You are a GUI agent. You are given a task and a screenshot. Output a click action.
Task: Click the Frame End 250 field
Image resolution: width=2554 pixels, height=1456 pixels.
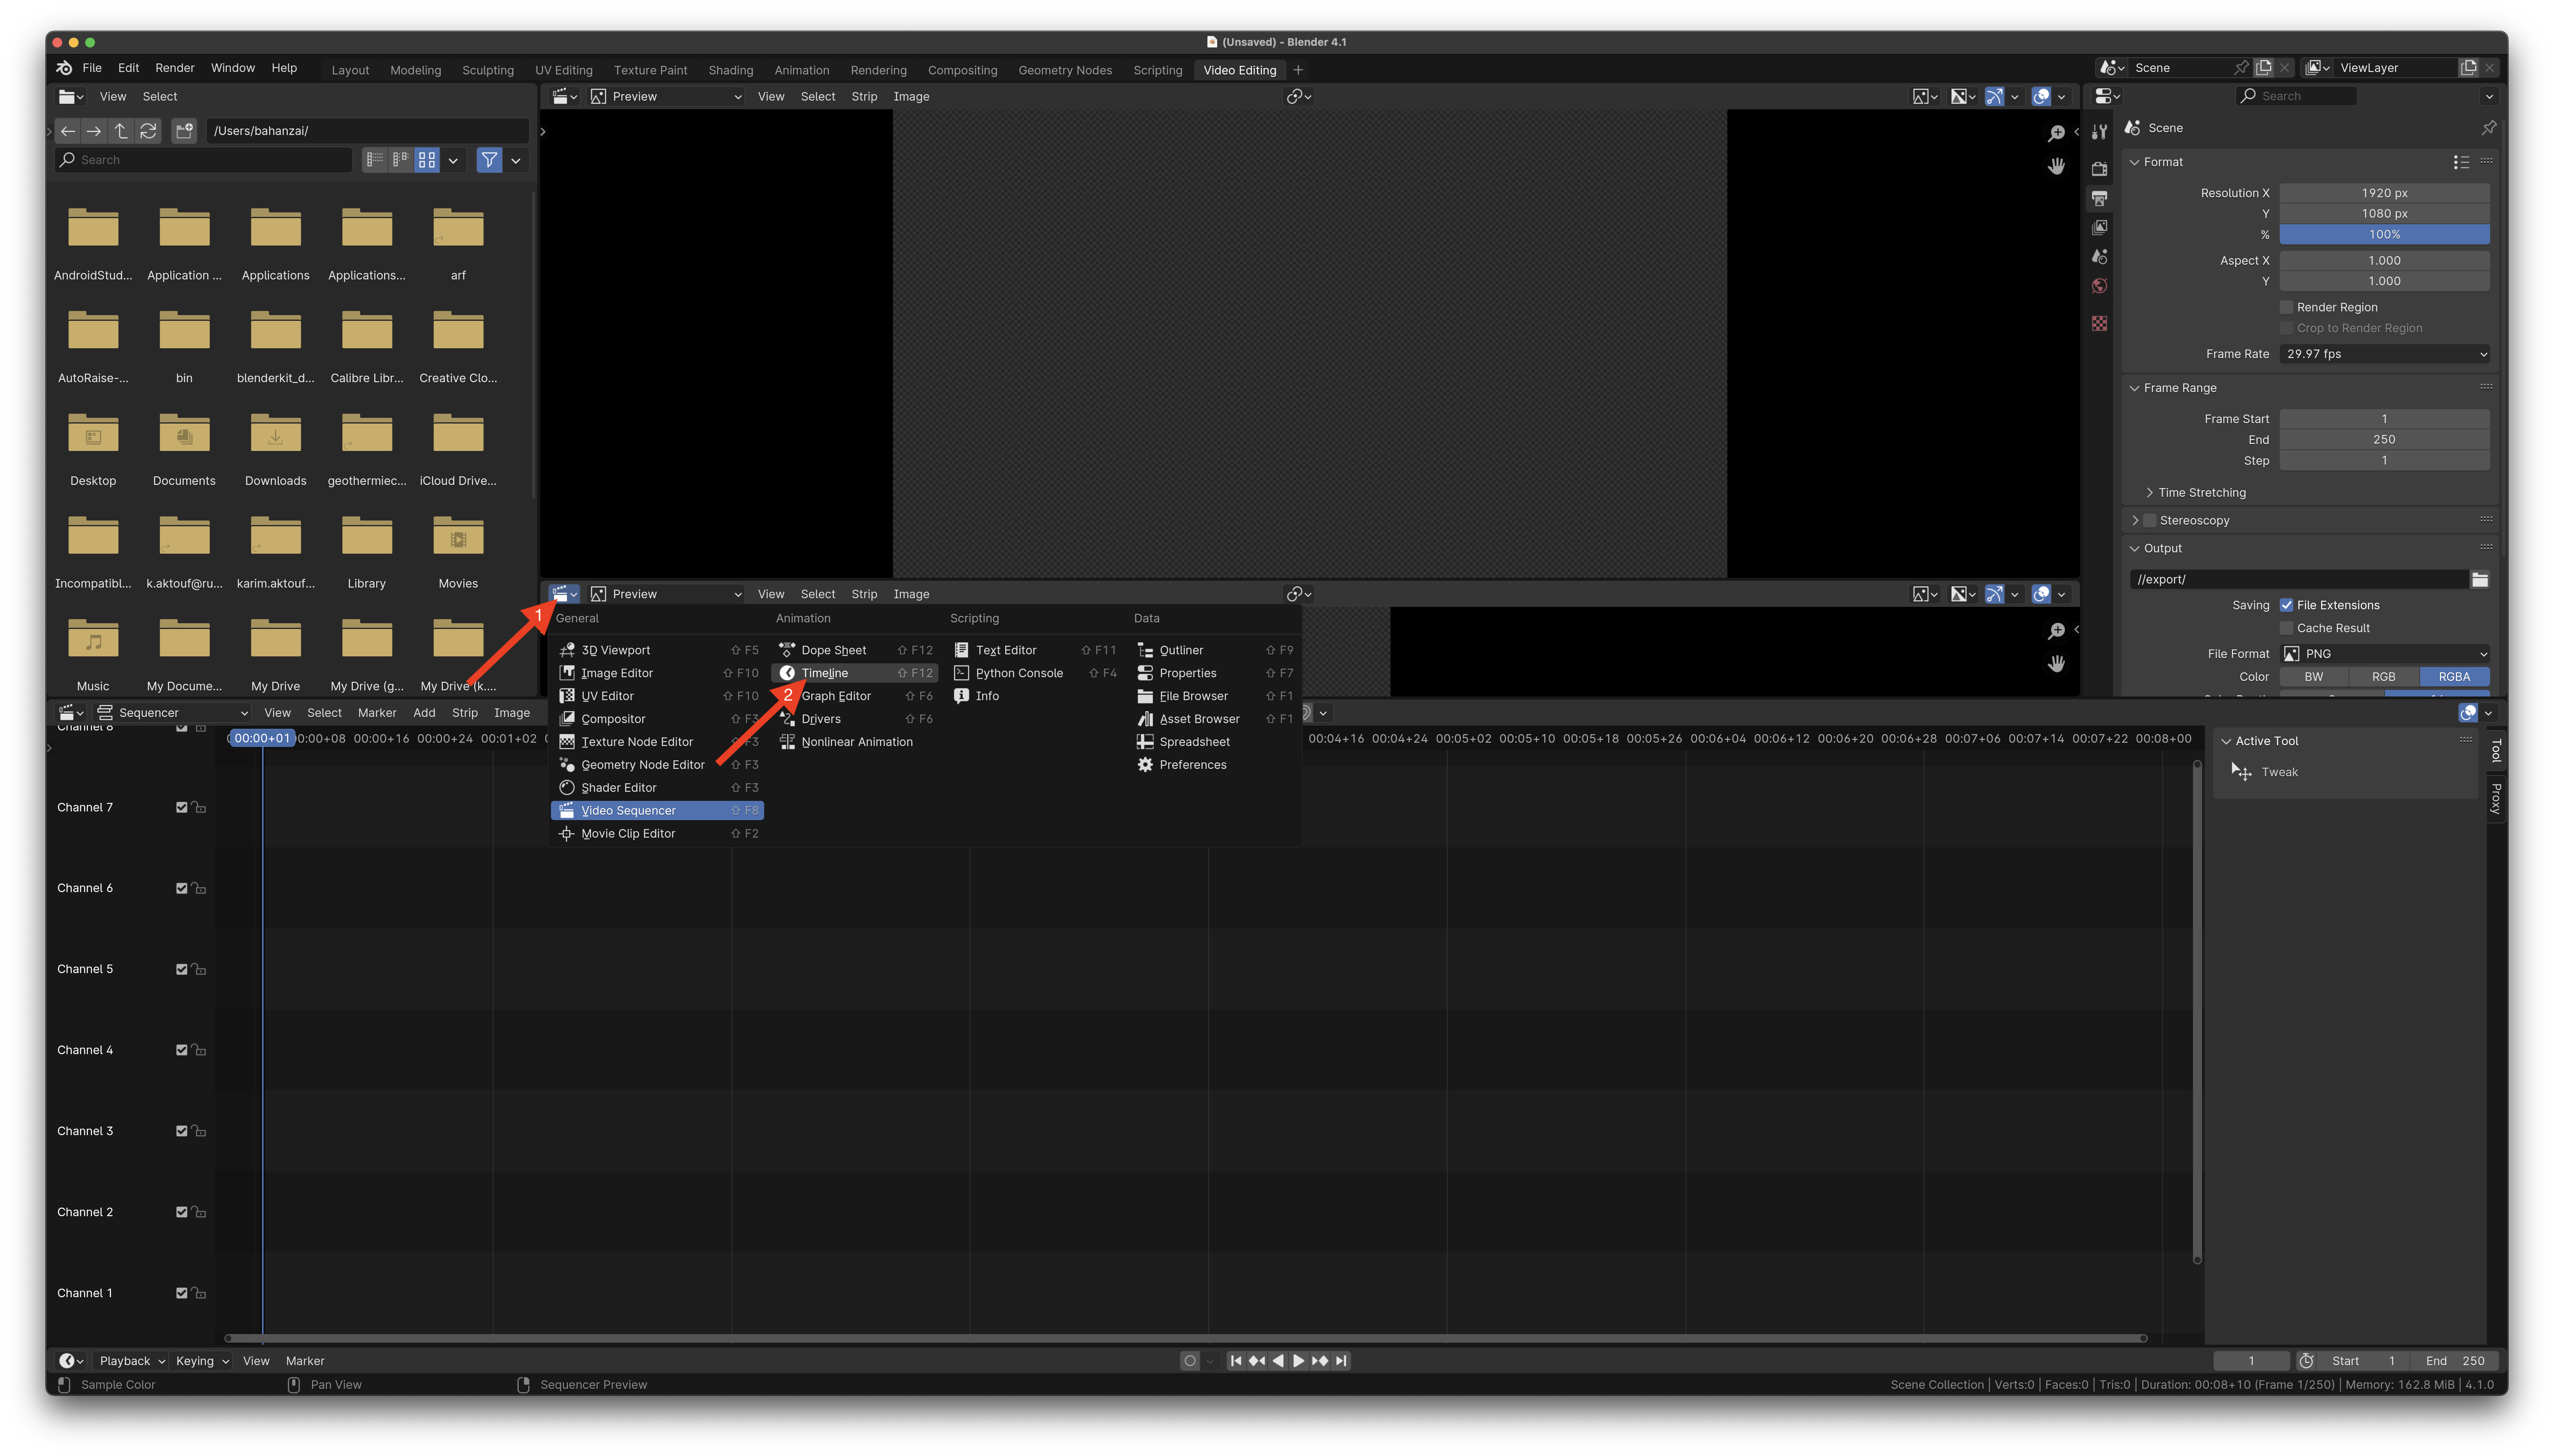(x=2384, y=440)
